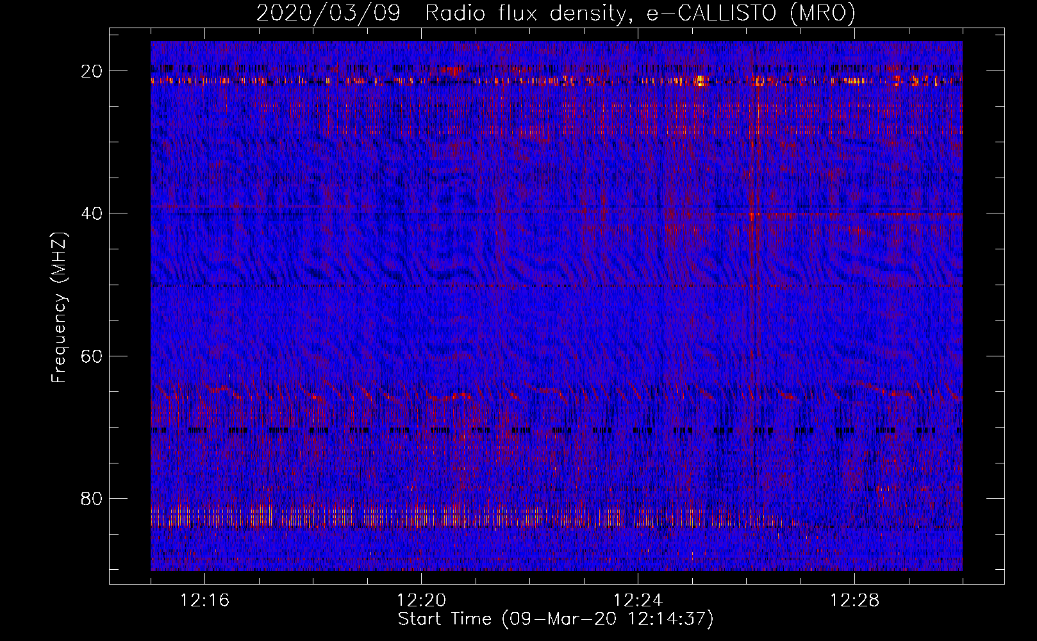1037x641 pixels.
Task: Select the "Frequency (MHZ)" axis label
Action: click(x=59, y=308)
